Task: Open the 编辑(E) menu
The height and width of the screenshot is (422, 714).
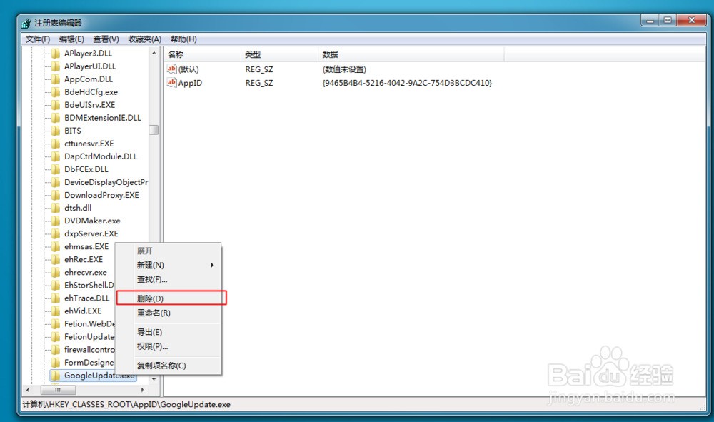Action: coord(71,39)
